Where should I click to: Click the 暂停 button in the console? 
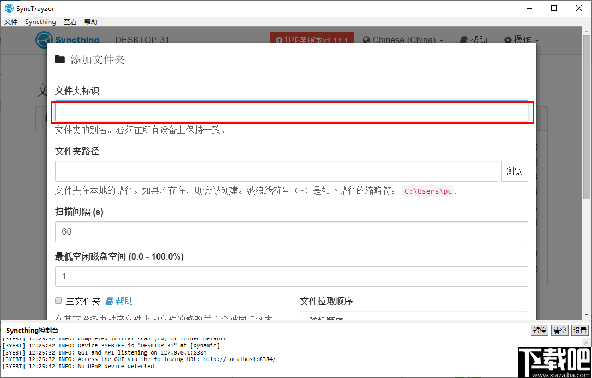coord(539,330)
